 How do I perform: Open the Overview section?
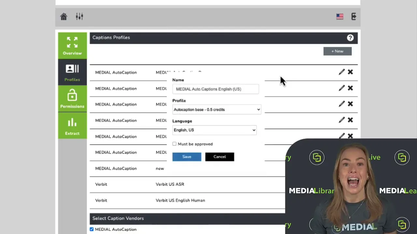tap(72, 45)
